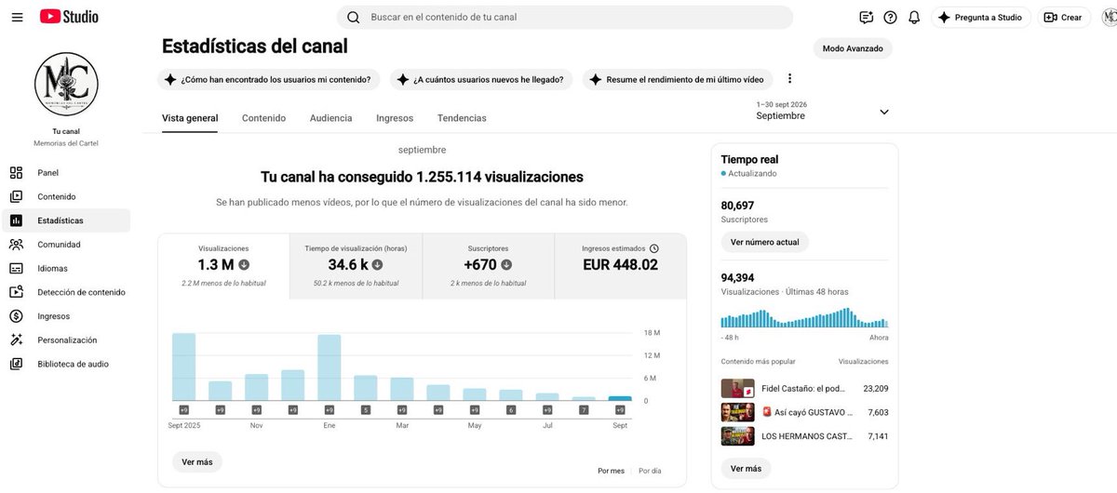Image resolution: width=1117 pixels, height=493 pixels.
Task: Click the Comunidad people icon
Action: [16, 245]
